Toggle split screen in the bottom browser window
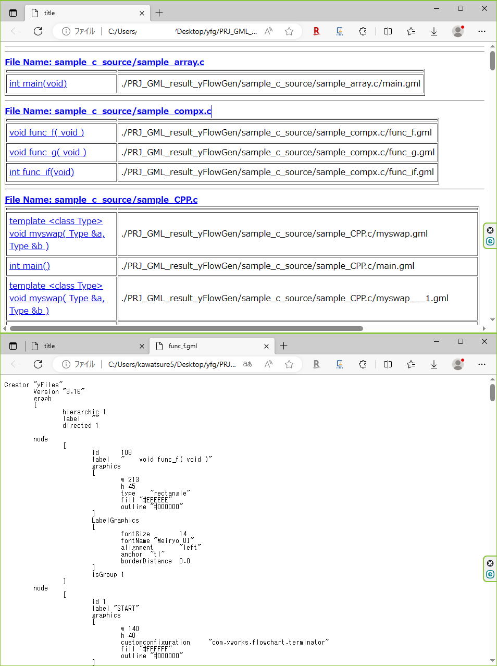 [x=388, y=364]
